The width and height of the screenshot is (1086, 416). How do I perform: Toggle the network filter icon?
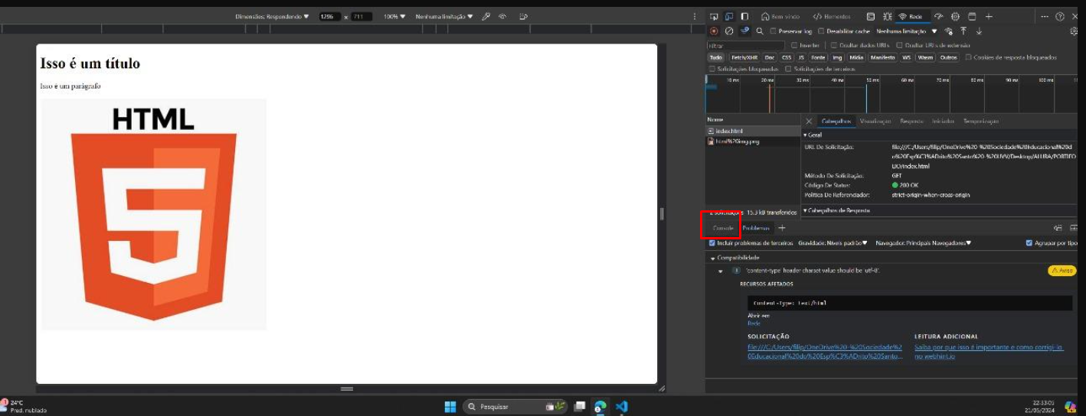(744, 31)
